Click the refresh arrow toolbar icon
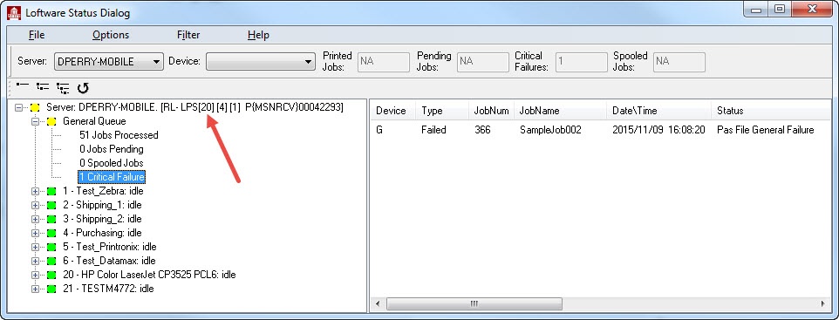The width and height of the screenshot is (839, 320). [x=83, y=88]
